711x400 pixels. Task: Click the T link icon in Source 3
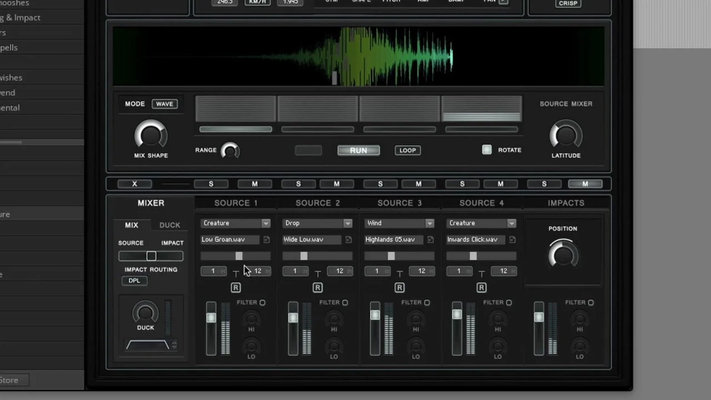point(399,273)
